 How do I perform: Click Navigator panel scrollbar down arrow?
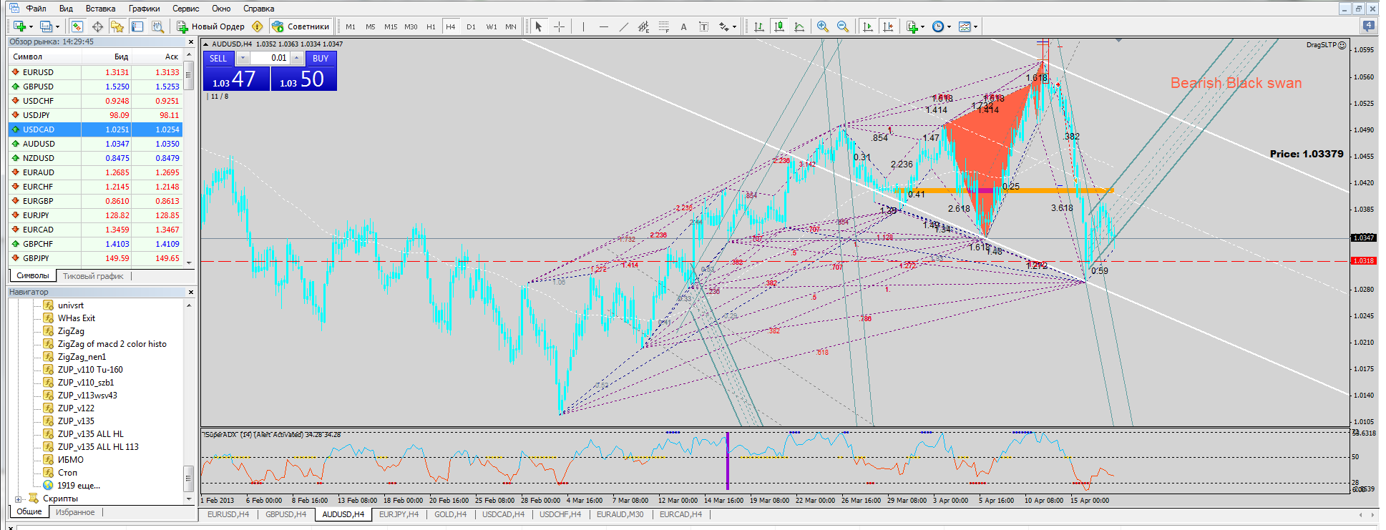point(189,499)
